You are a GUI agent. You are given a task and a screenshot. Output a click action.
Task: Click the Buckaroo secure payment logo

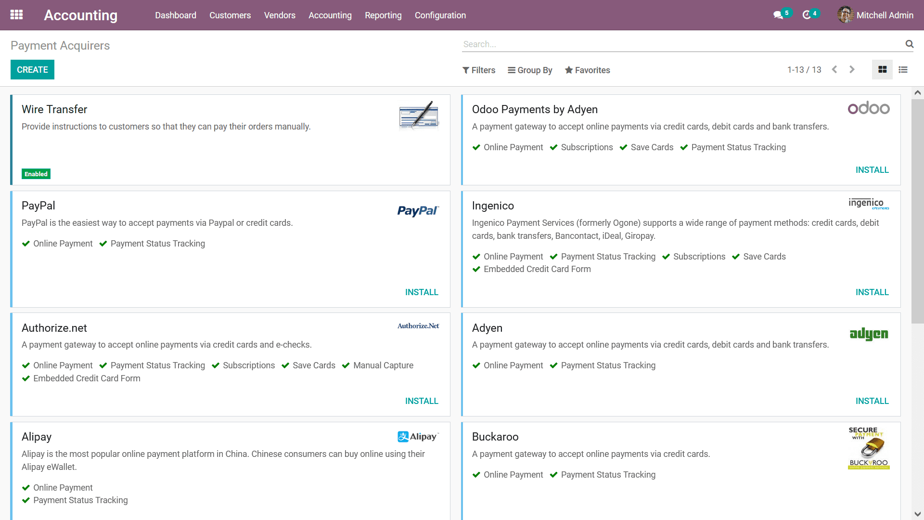[x=869, y=448]
